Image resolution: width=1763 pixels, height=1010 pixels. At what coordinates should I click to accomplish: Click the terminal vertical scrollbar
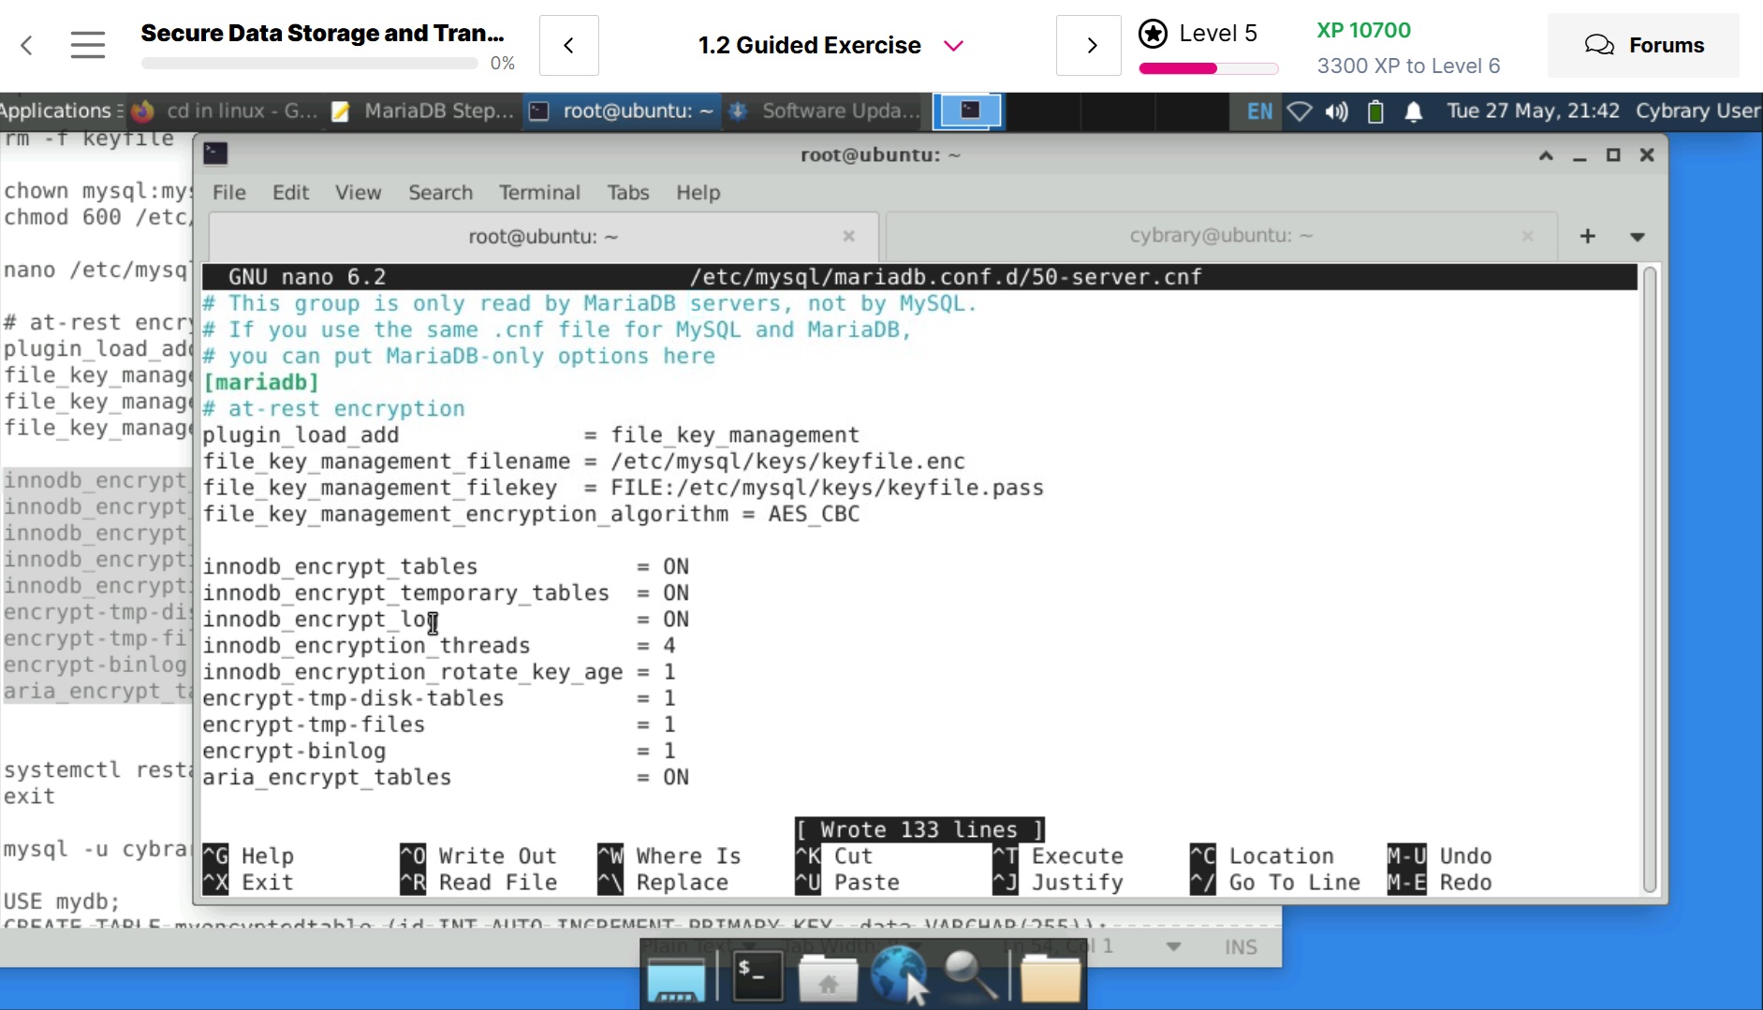(x=1650, y=578)
